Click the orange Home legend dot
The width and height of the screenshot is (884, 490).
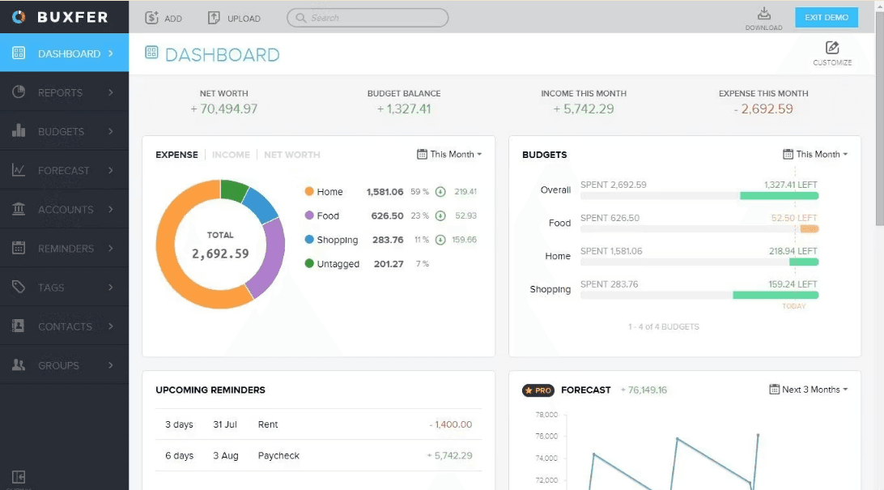(309, 191)
